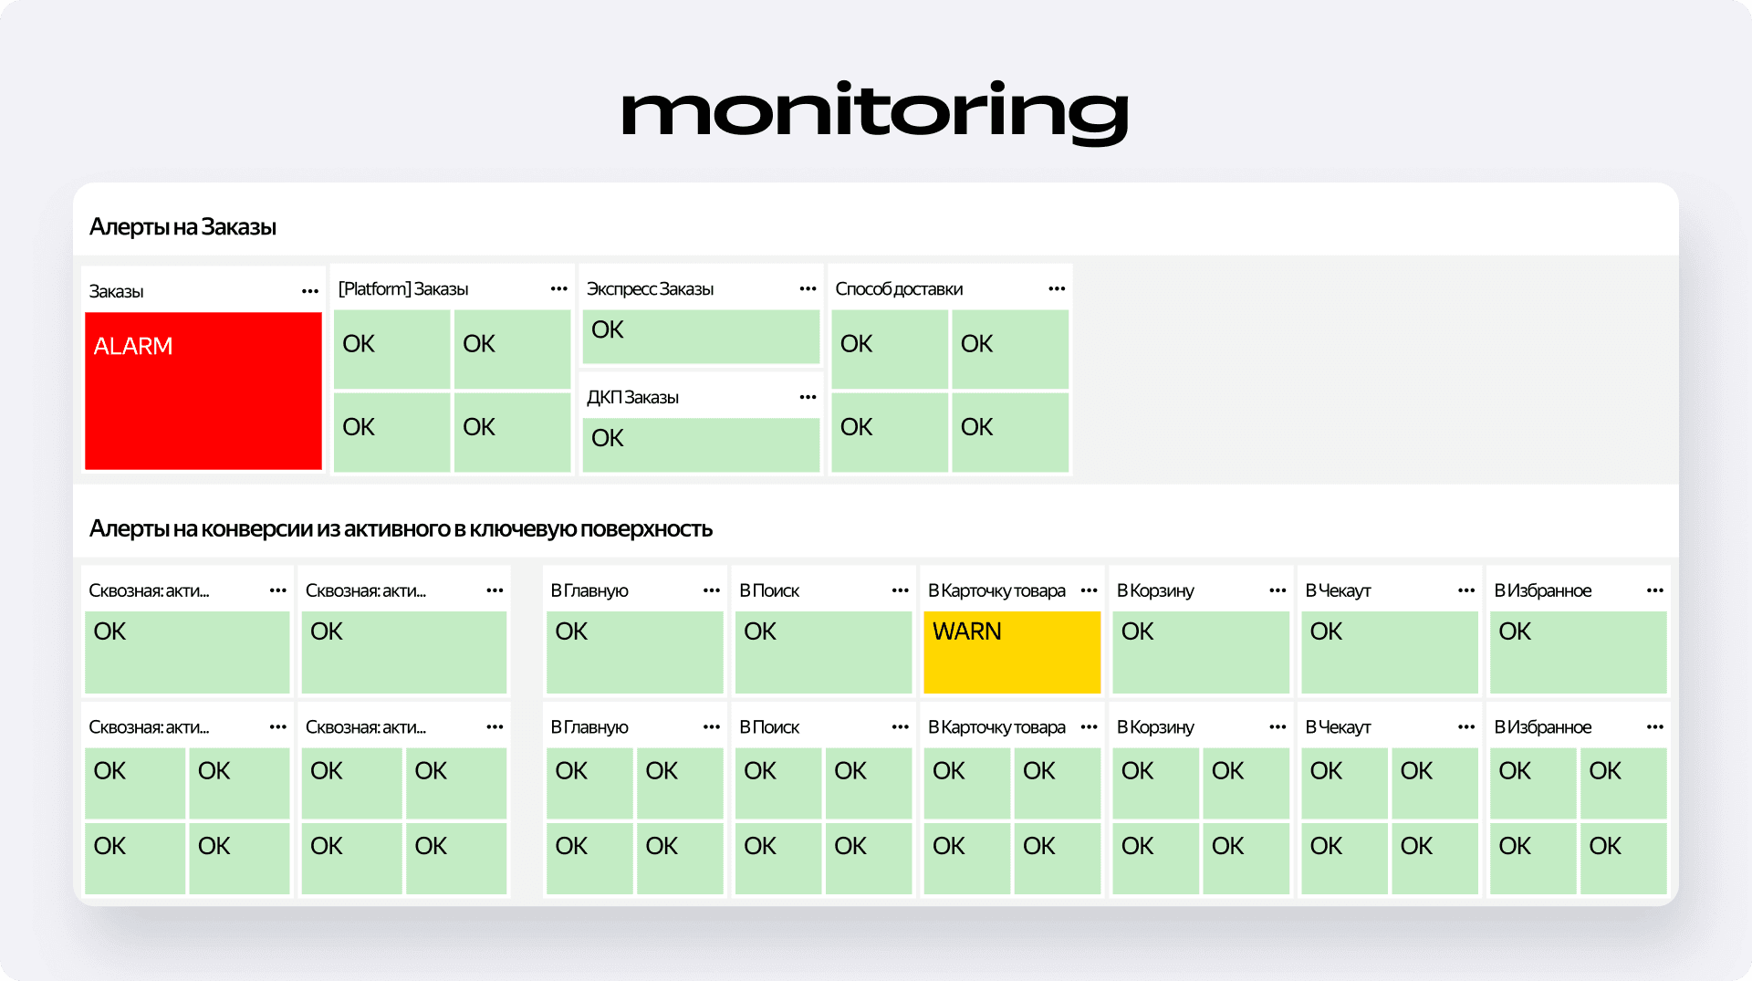This screenshot has width=1752, height=981.
Task: Open the [Platform] Заказы widget options menu
Action: [x=559, y=288]
